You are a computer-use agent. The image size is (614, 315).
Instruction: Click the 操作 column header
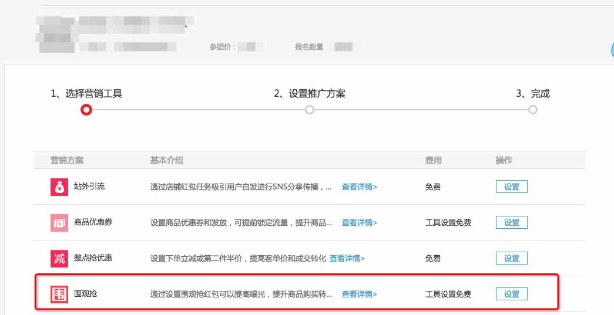504,160
